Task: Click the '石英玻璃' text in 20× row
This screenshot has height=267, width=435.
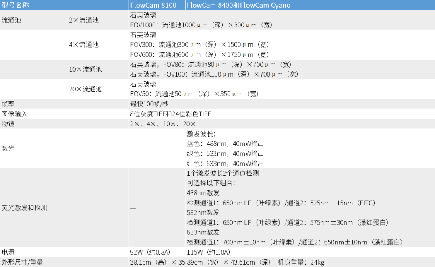Action: pyautogui.click(x=143, y=84)
